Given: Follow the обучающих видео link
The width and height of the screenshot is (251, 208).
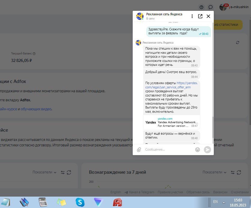Looking at the screenshot, I should tap(36, 109).
